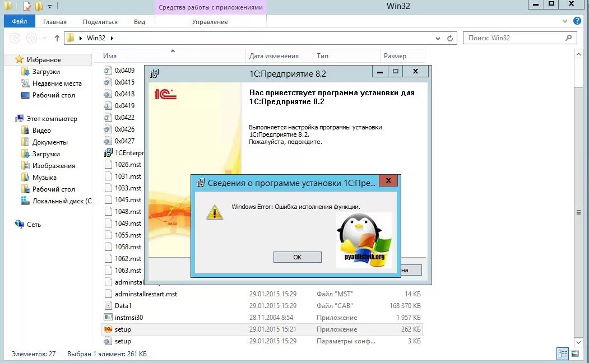Click the search magnifier icon
589x363 pixels.
click(568, 38)
